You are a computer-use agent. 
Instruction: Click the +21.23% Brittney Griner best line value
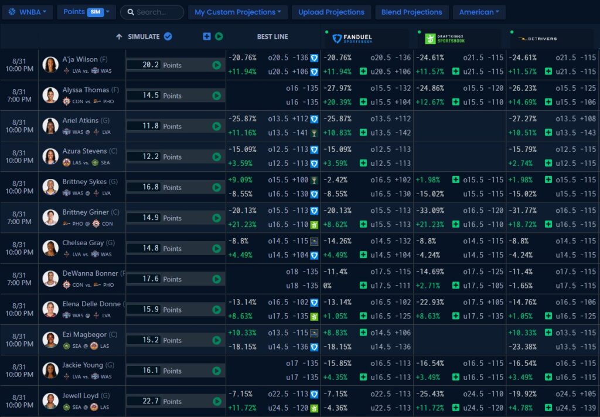[x=243, y=225]
